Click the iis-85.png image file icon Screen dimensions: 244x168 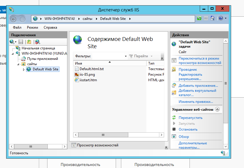coord(76,75)
